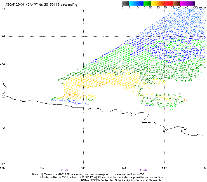Image resolution: width=207 pixels, height=182 pixels.
Task: Click the latitude label -64
Action: click(x=3, y=64)
